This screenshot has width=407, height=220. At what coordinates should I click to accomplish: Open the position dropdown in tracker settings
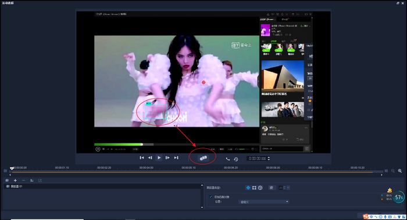pos(264,201)
